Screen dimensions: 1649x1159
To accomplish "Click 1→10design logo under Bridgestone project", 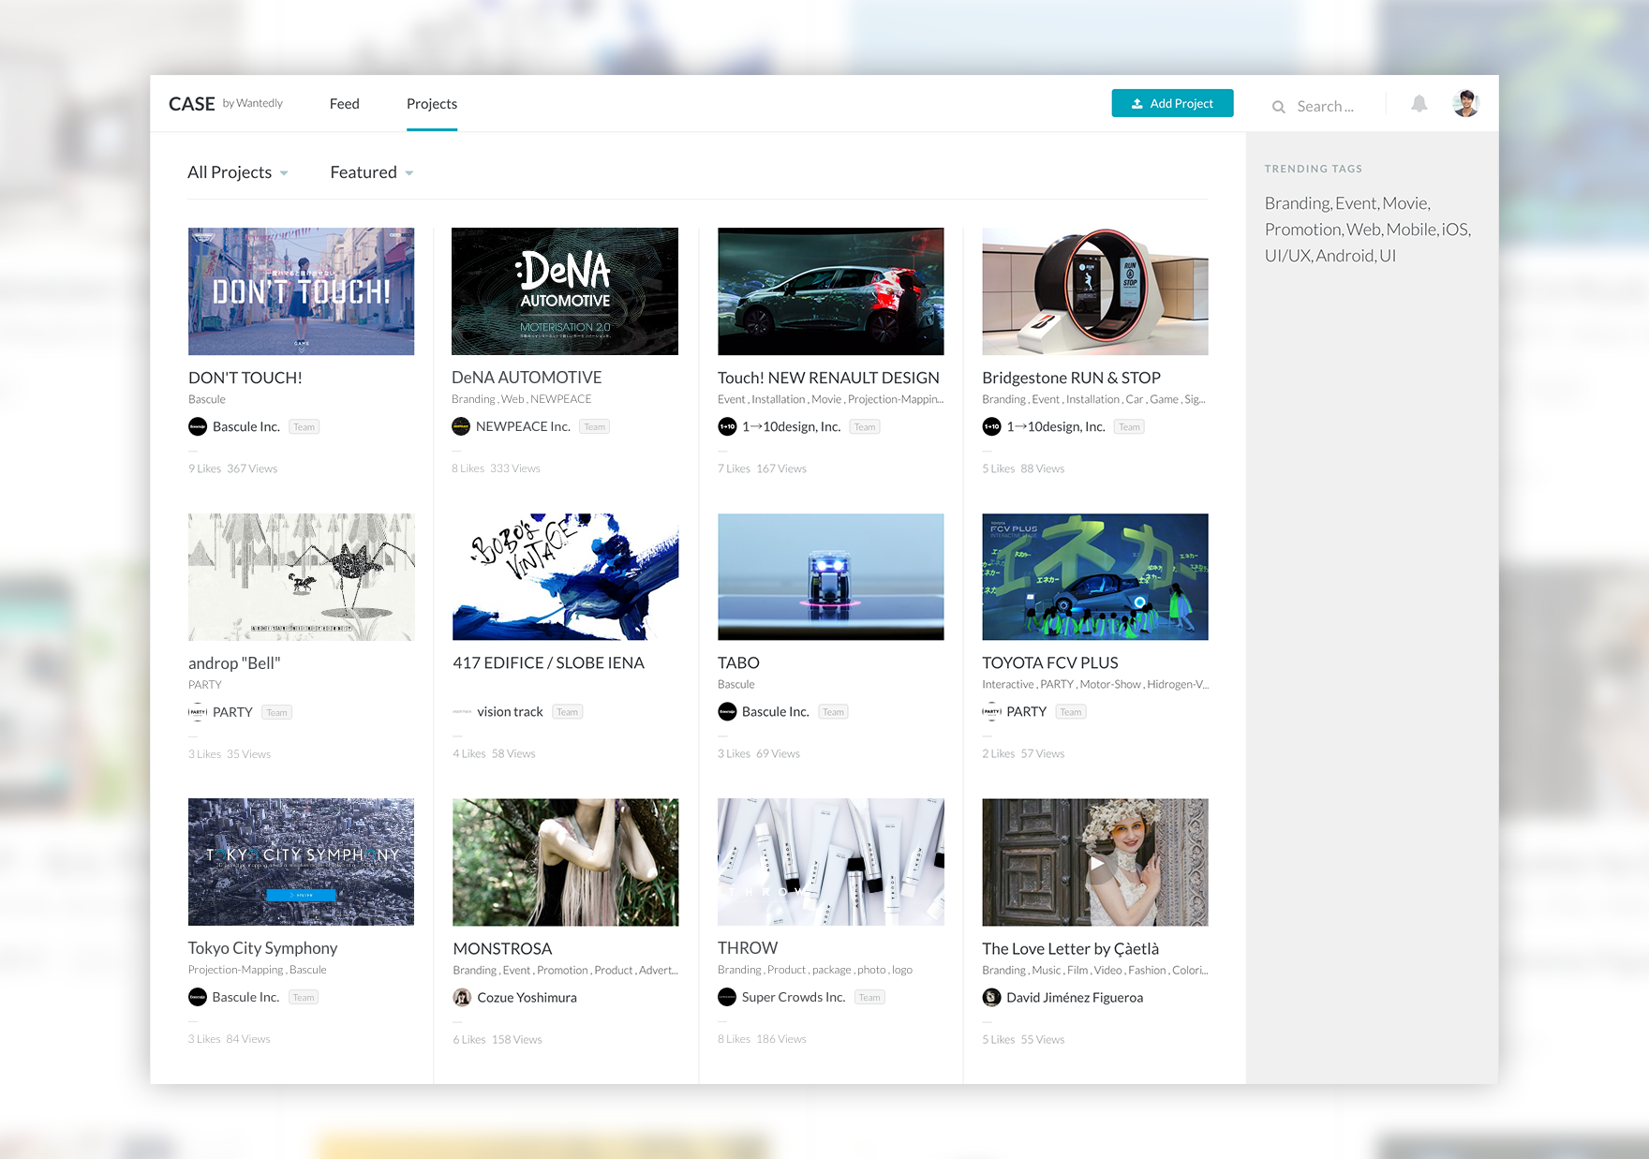I will (991, 427).
